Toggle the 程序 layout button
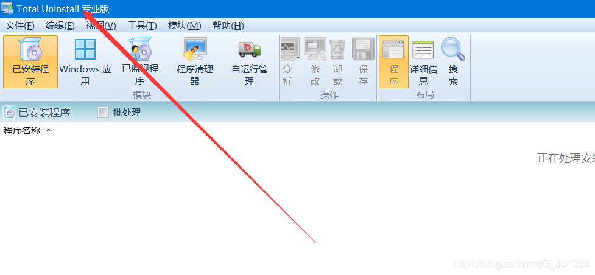 coord(393,62)
